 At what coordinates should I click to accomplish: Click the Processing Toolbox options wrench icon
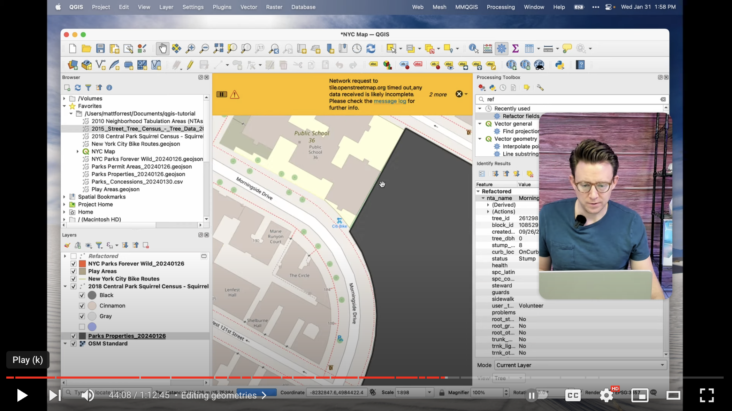click(x=540, y=88)
